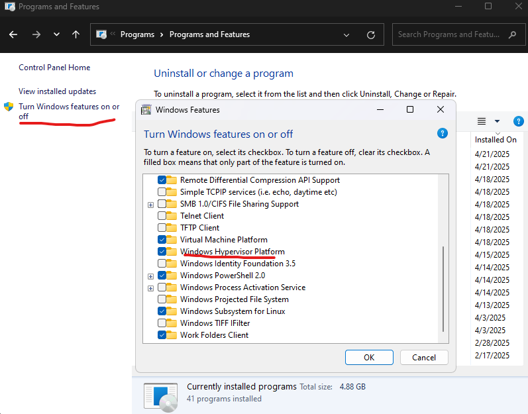
Task: Sort by the Installed On column header
Action: pos(496,140)
